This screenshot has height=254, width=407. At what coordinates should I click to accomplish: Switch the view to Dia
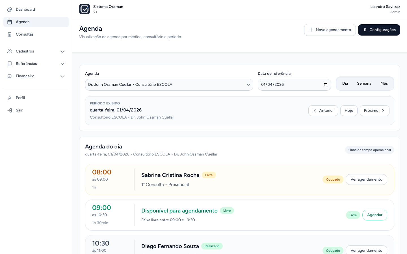click(345, 84)
